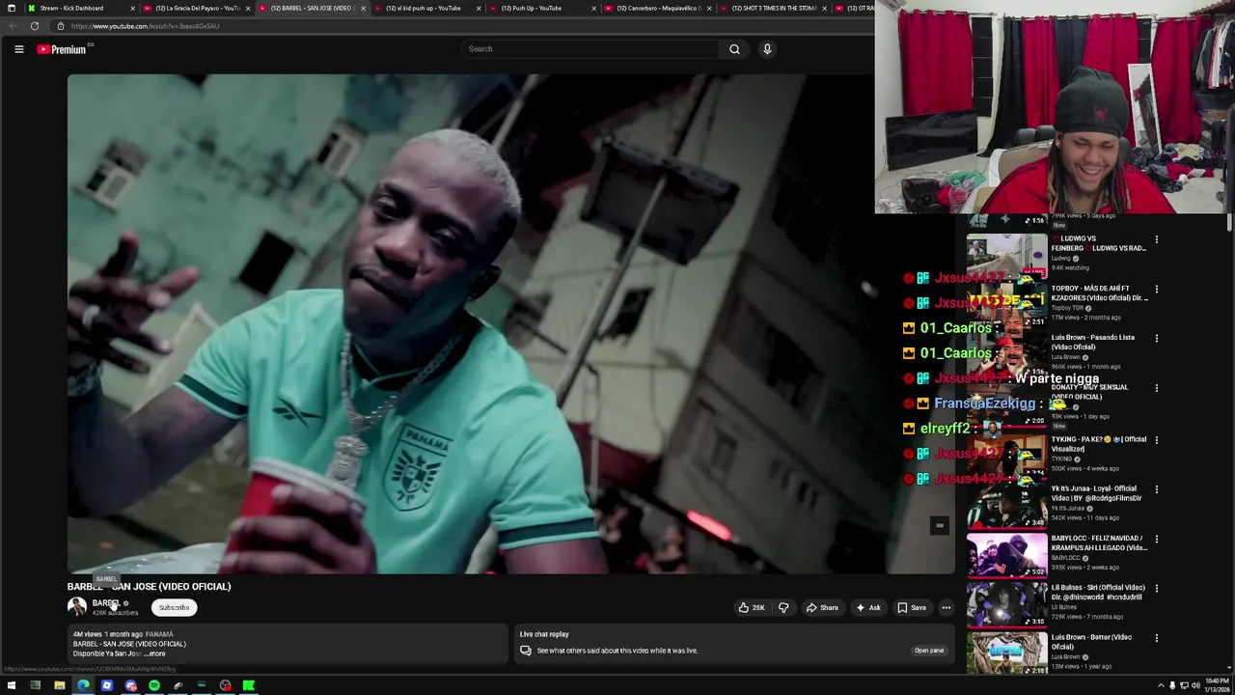Open Luis Brown - Better video title
This screenshot has height=695, width=1235.
(x=1091, y=642)
